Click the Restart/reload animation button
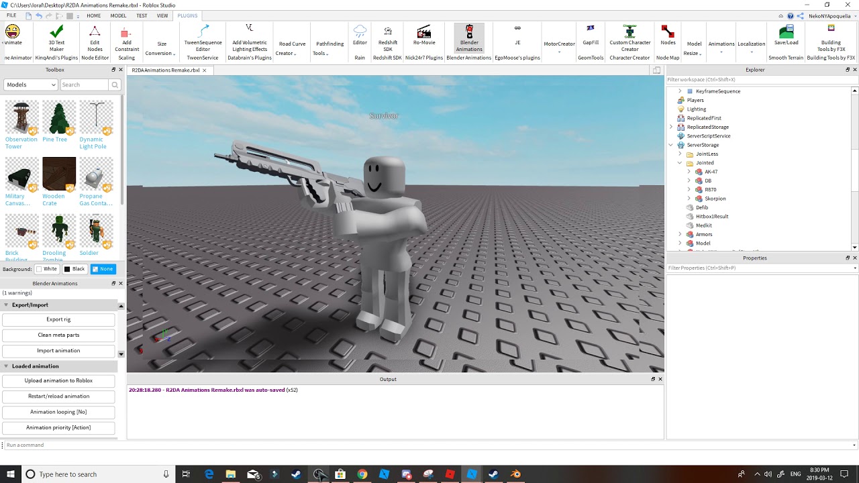The image size is (859, 483). coord(58,396)
